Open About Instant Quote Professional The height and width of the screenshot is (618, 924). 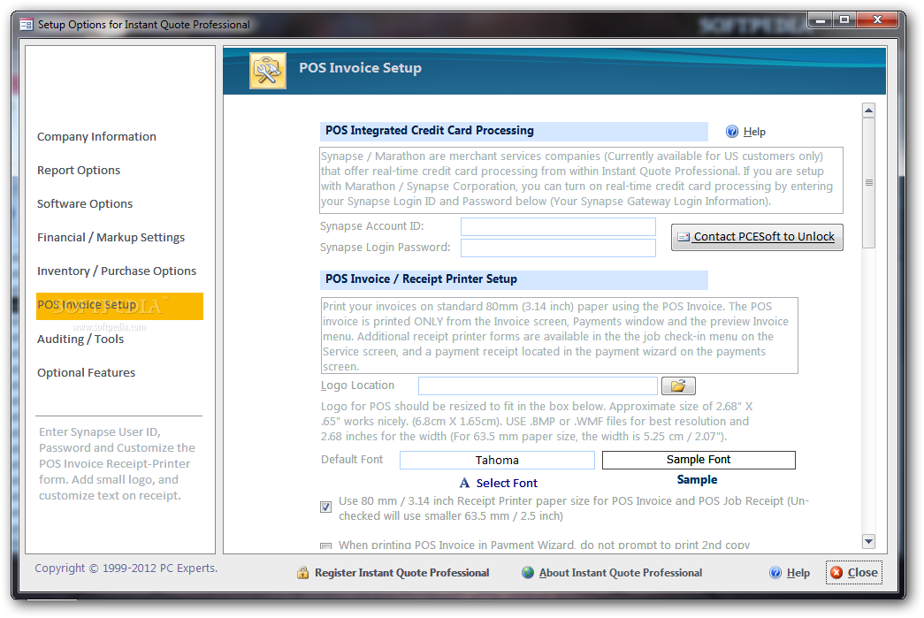click(x=621, y=573)
